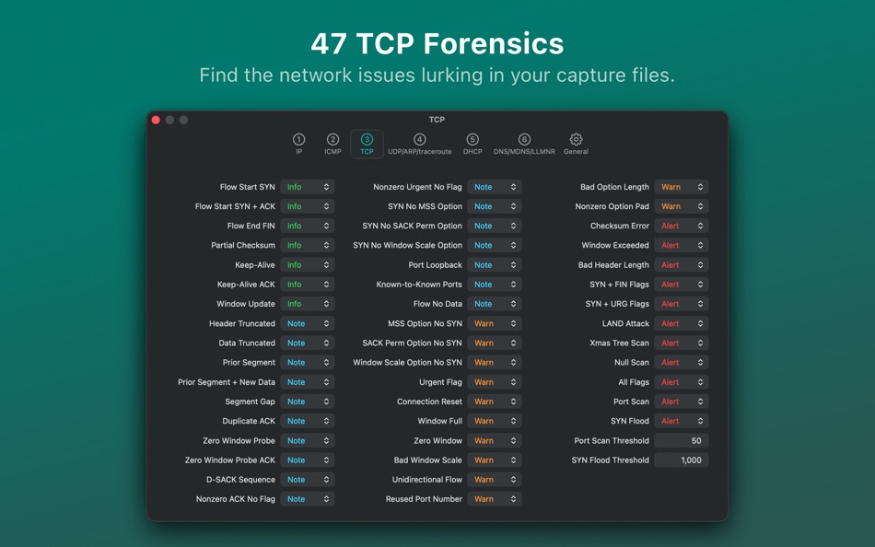Viewport: 875px width, 547px height.
Task: Open the Header Truncated severity dropdown
Action: pyautogui.click(x=308, y=323)
